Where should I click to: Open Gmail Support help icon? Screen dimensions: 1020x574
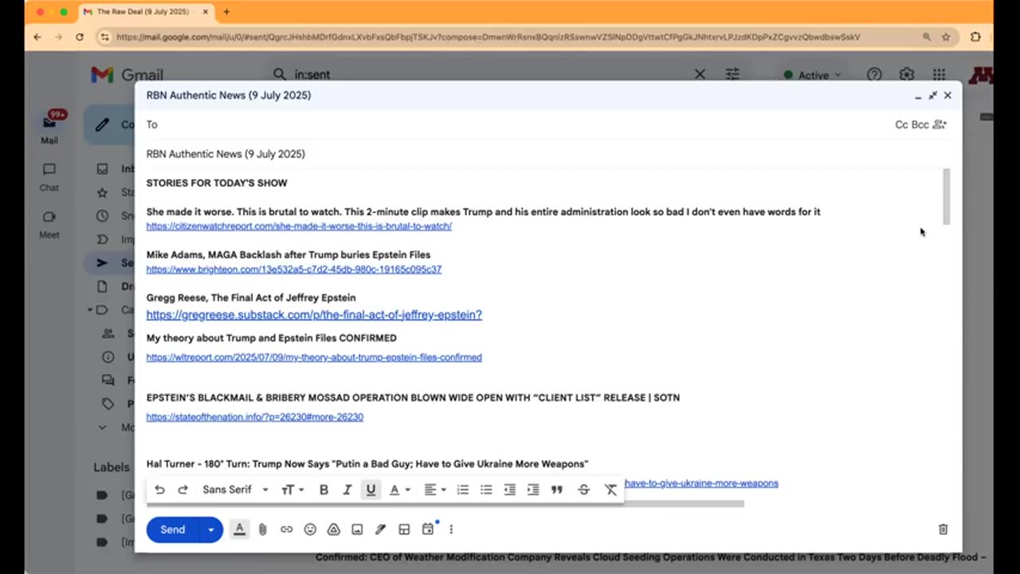pos(874,75)
